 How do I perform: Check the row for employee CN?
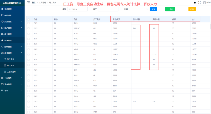[28, 70]
